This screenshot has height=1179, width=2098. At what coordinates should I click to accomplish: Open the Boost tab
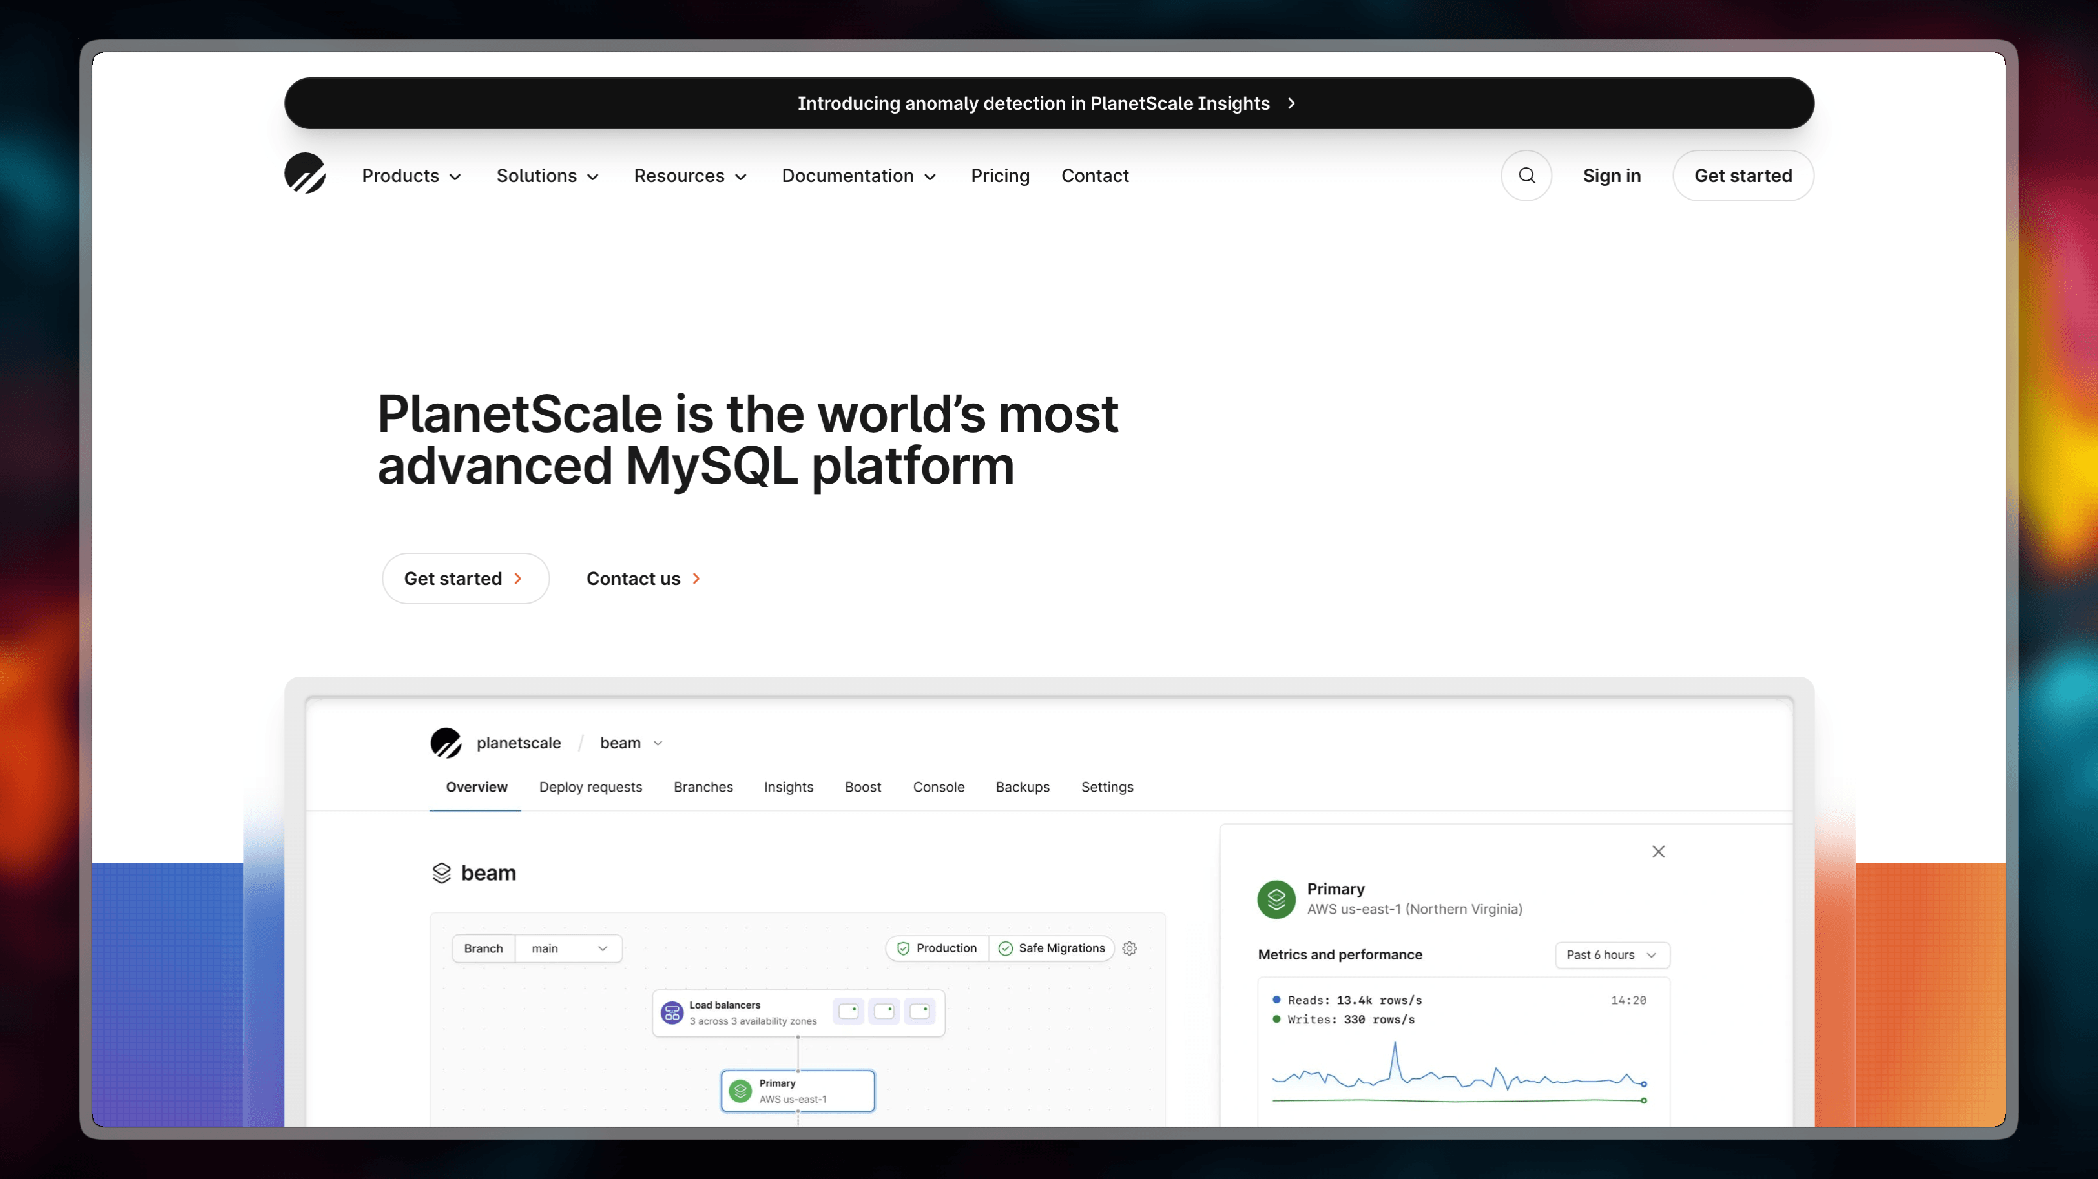point(862,786)
